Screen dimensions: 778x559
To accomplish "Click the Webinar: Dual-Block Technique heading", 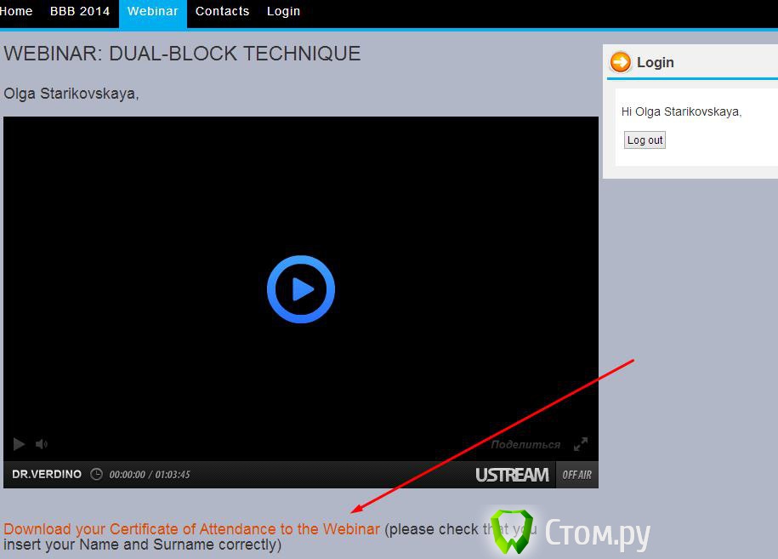I will (x=182, y=54).
